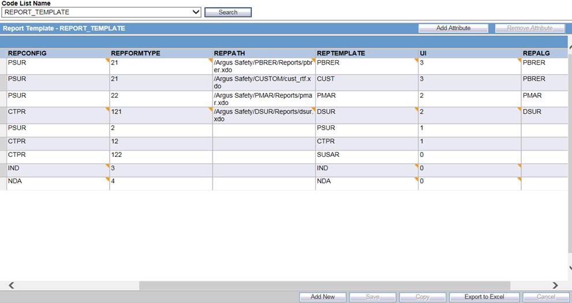
Task: Click the SUSAR template cell
Action: 367,157
